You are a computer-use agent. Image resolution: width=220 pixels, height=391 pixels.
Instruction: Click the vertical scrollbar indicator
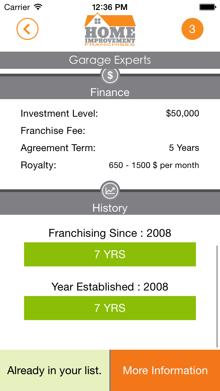click(217, 296)
